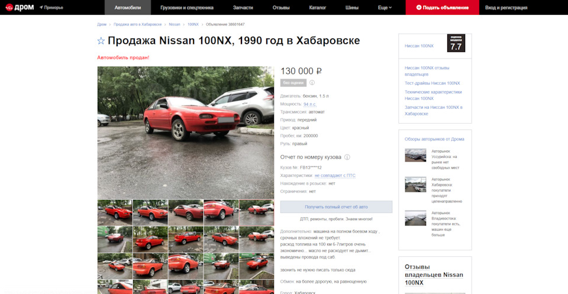Viewport: 568px width, 294px height.
Task: Open the Автомобили section
Action: pos(128,8)
